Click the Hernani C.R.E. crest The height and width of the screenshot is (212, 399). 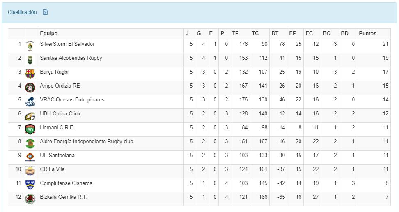(x=30, y=129)
